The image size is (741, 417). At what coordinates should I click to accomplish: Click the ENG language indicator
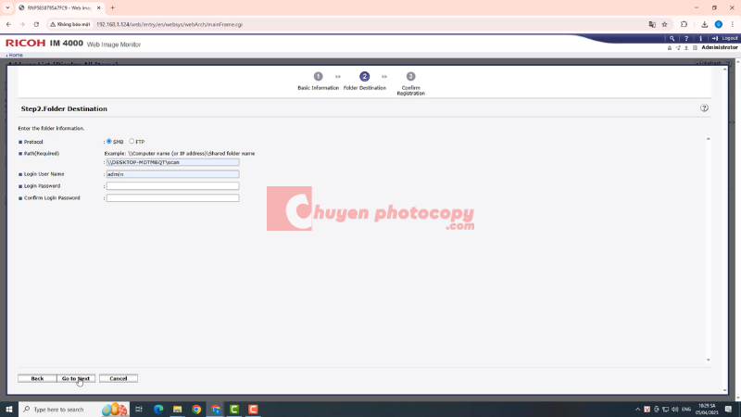click(686, 409)
